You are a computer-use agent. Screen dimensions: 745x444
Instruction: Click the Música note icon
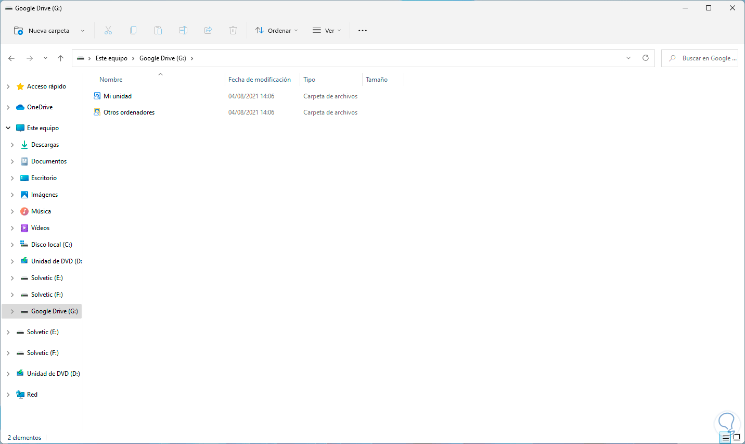[x=24, y=211]
